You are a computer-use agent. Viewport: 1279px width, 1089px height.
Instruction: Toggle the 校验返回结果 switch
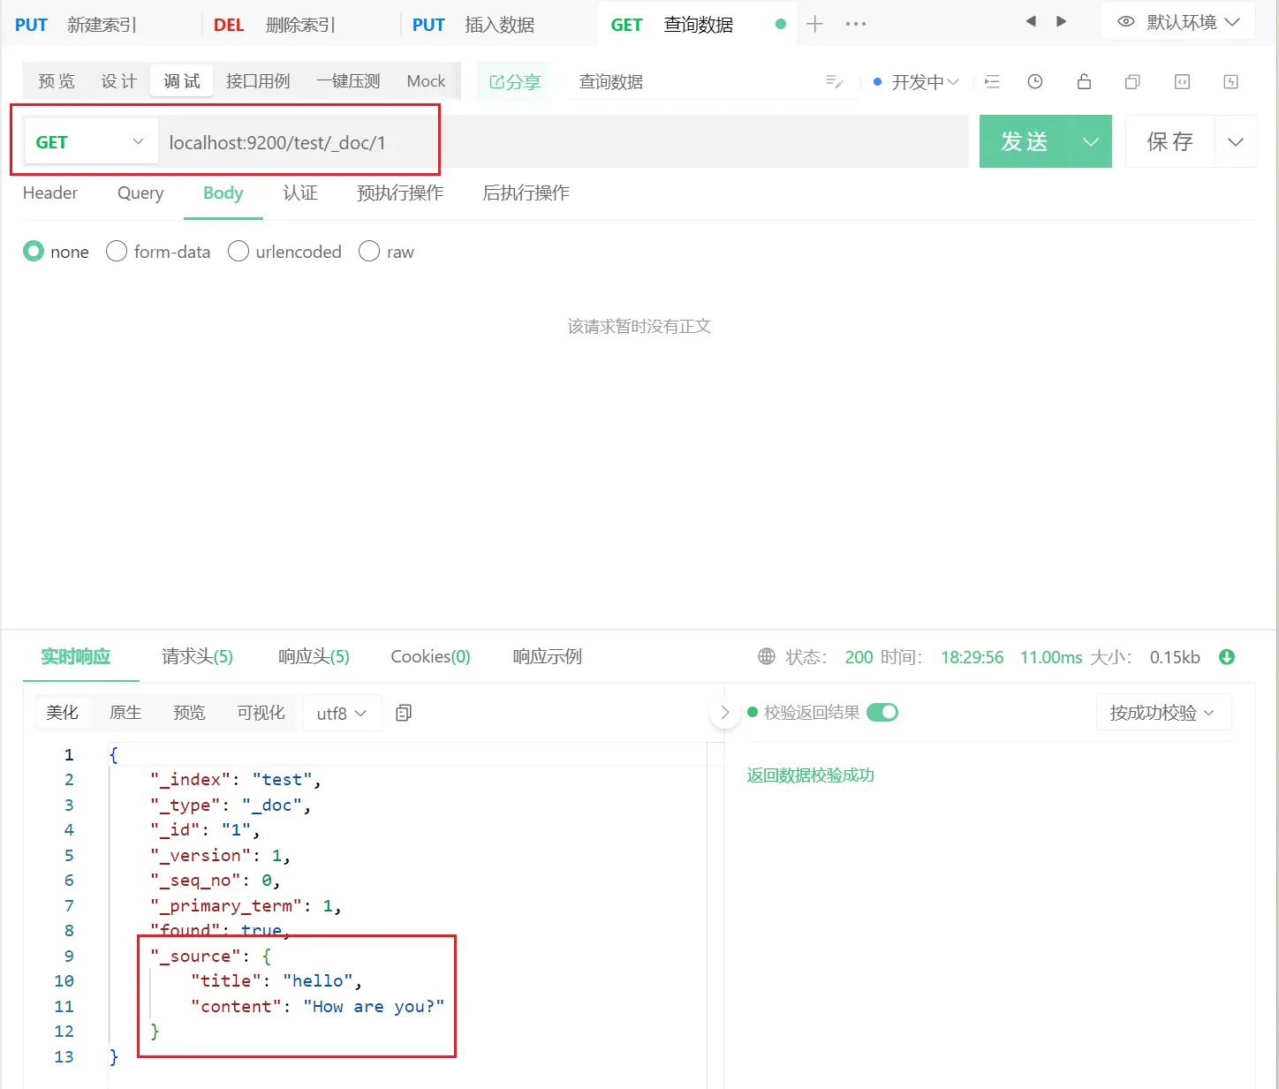882,712
